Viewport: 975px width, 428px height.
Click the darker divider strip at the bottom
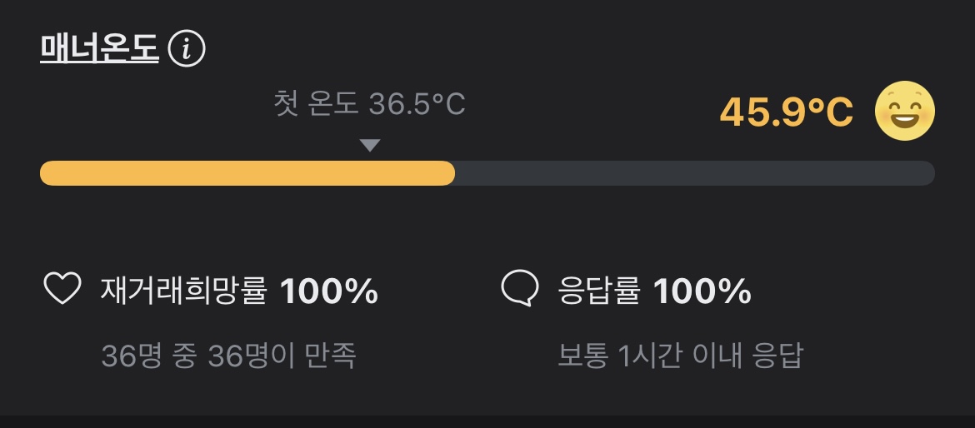point(487,421)
